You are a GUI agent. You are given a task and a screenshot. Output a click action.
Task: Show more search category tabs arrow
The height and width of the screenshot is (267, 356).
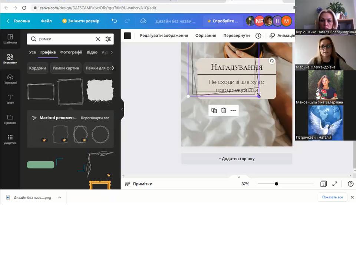point(112,52)
